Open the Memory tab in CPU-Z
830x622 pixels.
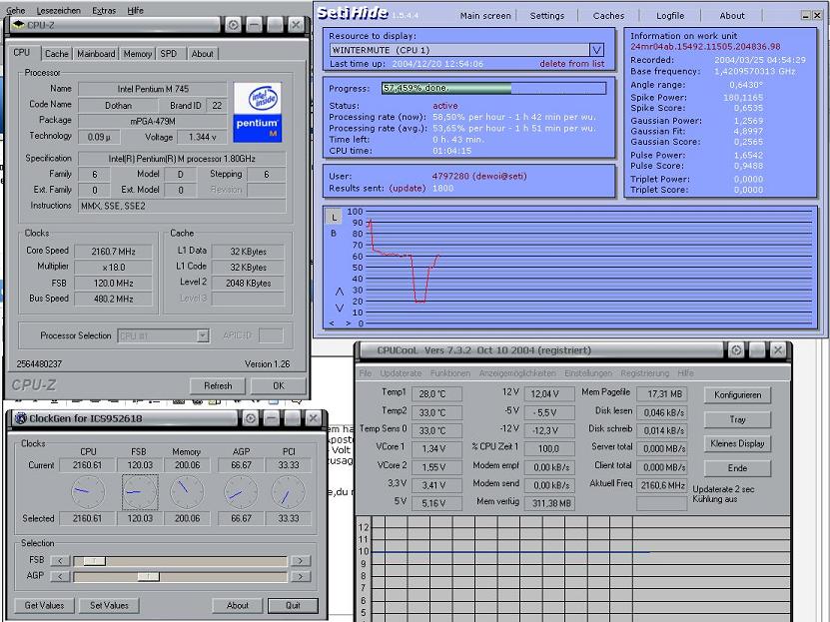tap(137, 54)
